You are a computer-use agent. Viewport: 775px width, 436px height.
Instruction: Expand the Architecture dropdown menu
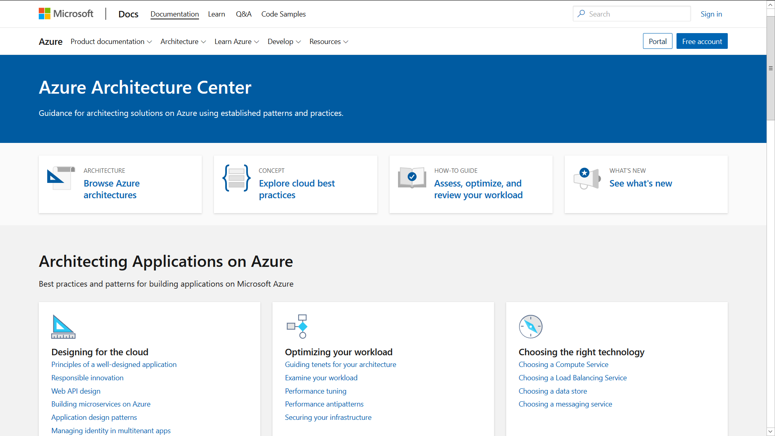point(183,42)
